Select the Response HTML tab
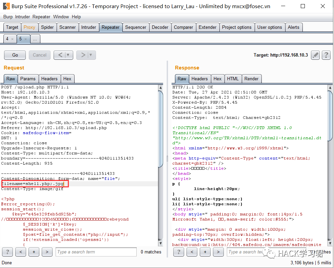This screenshot has height=268, width=334. [233, 79]
